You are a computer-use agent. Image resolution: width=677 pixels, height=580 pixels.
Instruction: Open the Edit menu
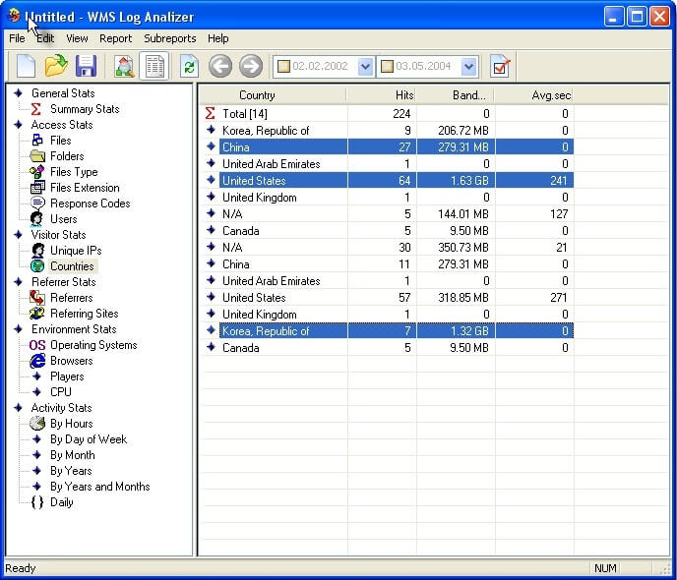pyautogui.click(x=45, y=38)
